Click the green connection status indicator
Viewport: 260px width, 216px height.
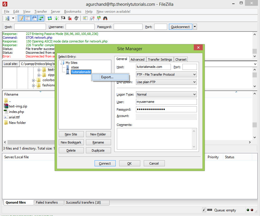(x=248, y=210)
